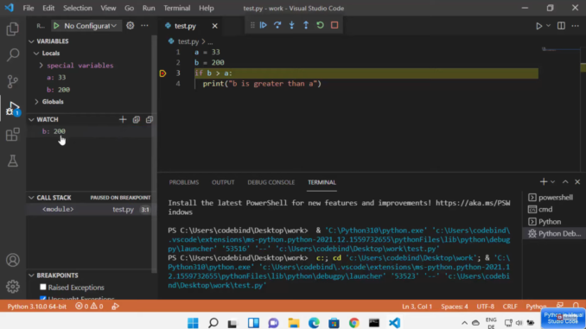This screenshot has width=586, height=329.
Task: Open the File menu
Action: tap(28, 8)
